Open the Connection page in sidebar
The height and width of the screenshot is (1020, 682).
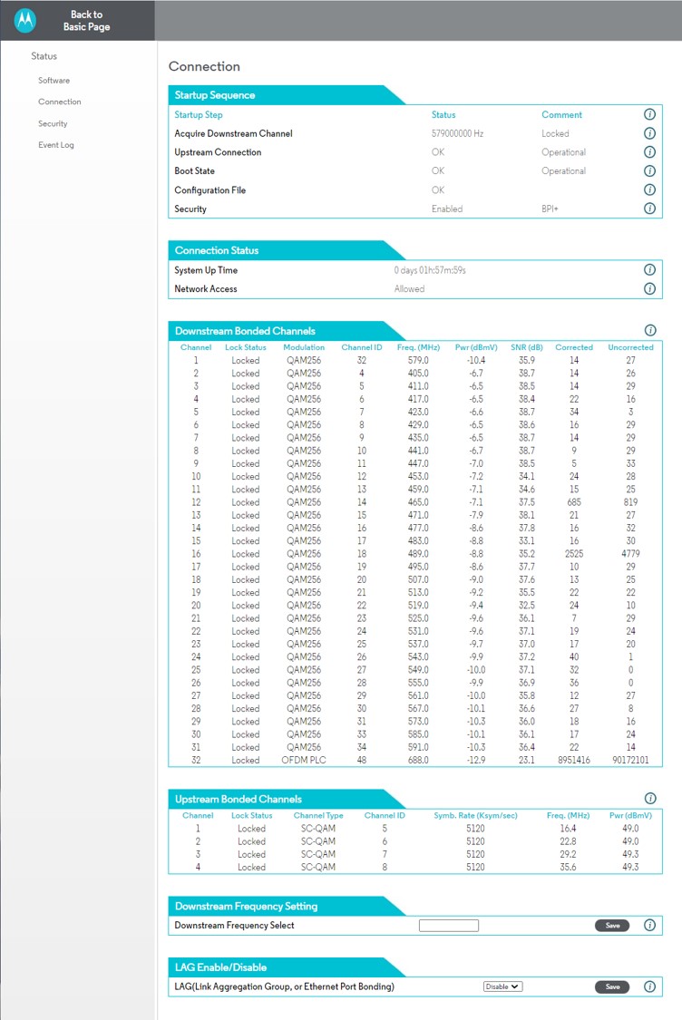pyautogui.click(x=60, y=102)
